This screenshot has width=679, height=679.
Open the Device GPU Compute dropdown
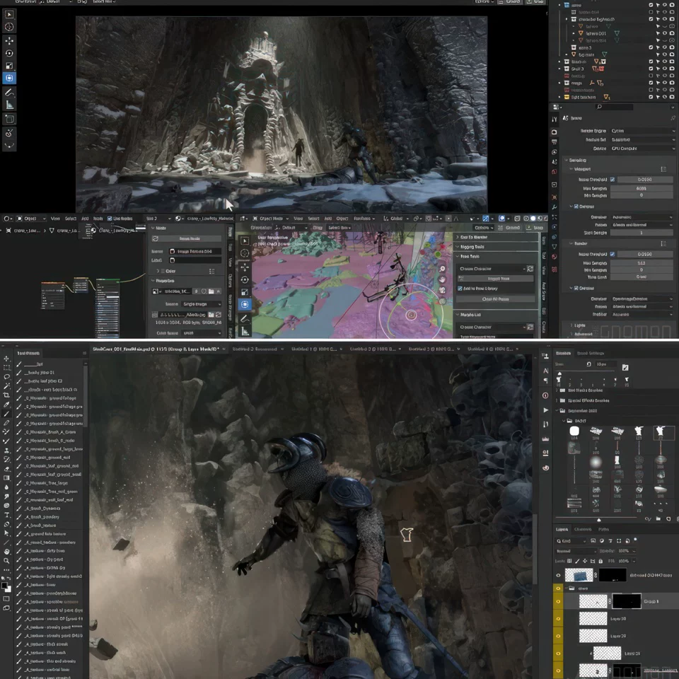tap(643, 148)
